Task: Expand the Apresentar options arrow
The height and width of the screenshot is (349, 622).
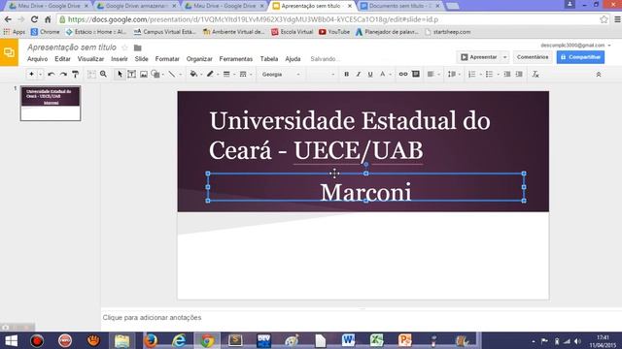Action: click(x=505, y=57)
